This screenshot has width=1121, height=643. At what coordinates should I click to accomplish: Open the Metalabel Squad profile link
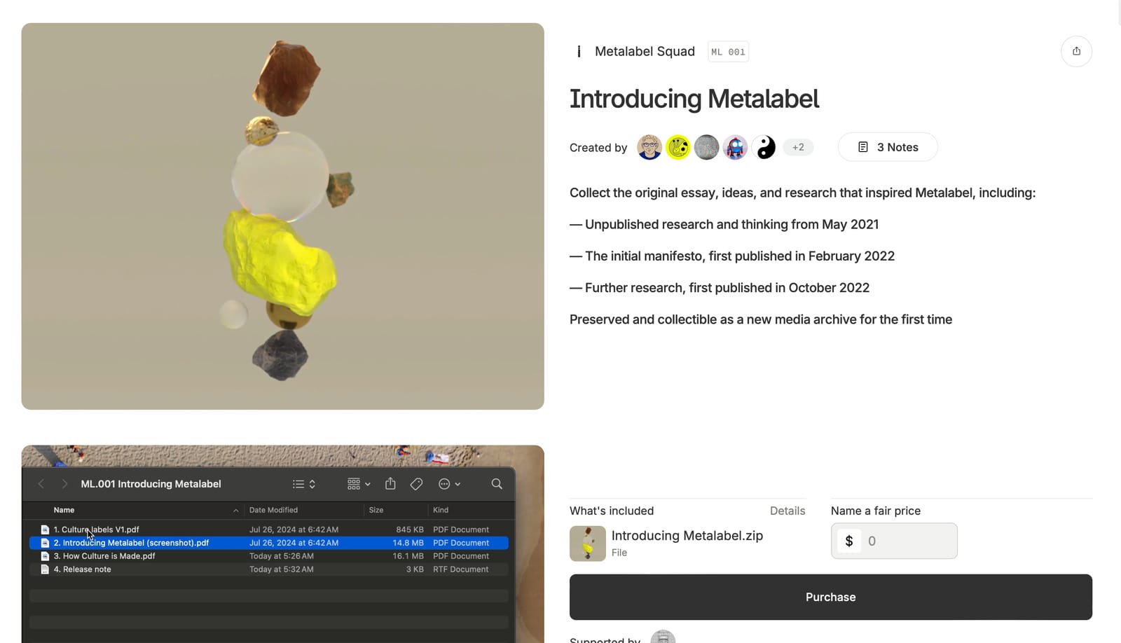pyautogui.click(x=645, y=51)
